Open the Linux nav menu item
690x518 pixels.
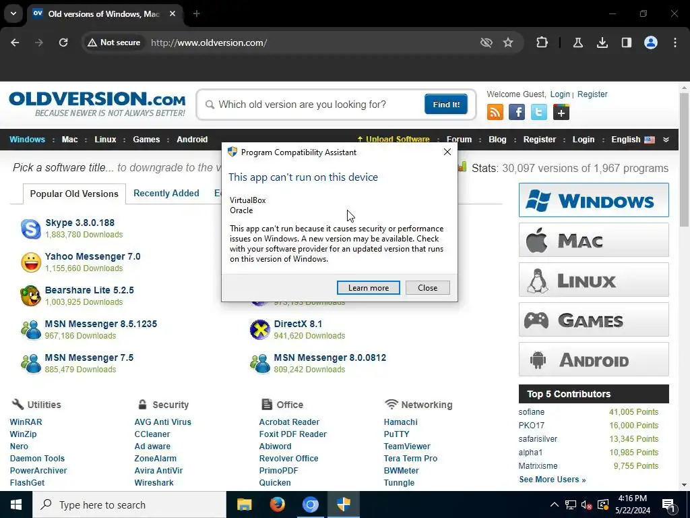tap(105, 140)
